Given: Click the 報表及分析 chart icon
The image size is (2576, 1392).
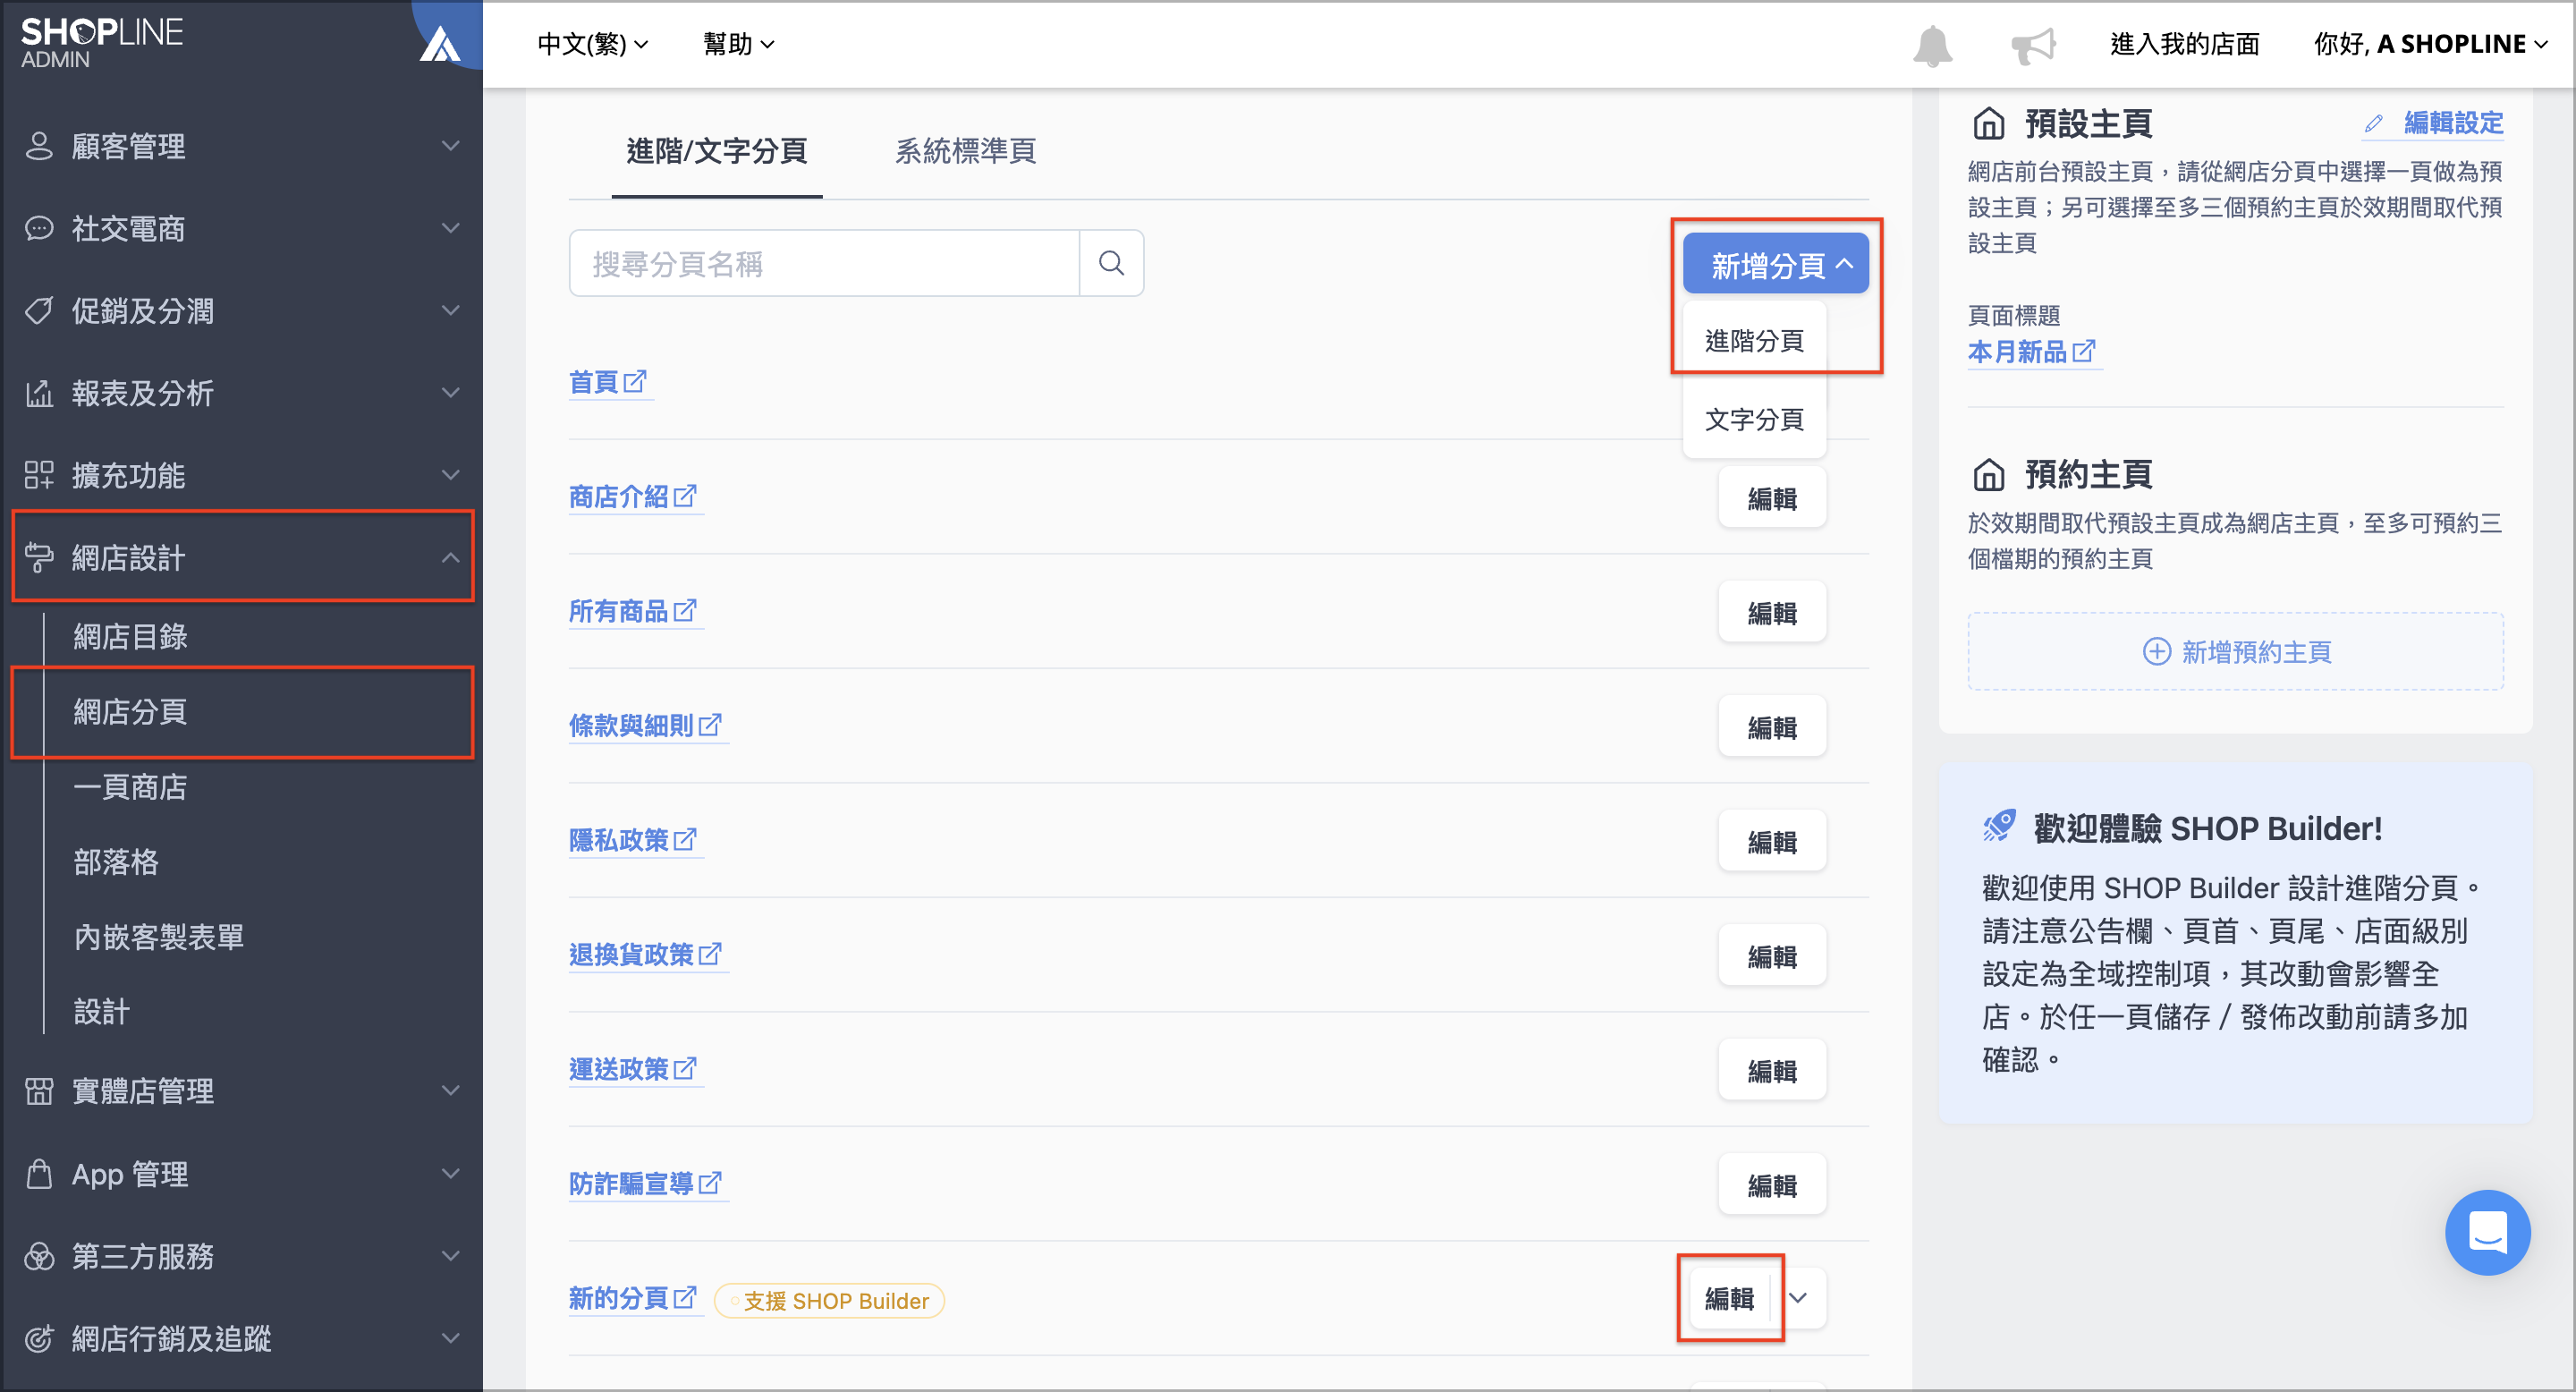Looking at the screenshot, I should click(38, 393).
